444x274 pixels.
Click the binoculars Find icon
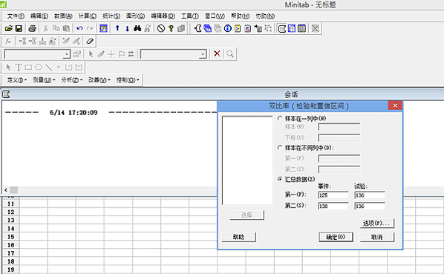pos(137,28)
